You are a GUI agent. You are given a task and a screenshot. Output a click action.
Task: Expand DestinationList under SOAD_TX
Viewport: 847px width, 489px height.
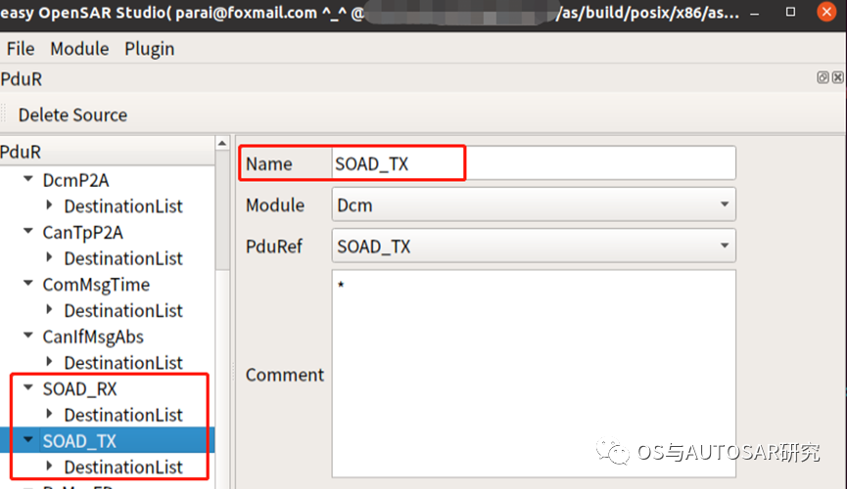pyautogui.click(x=50, y=467)
